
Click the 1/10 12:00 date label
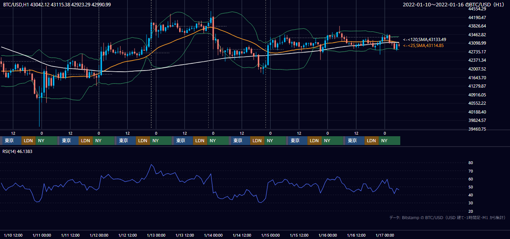(x=13, y=235)
